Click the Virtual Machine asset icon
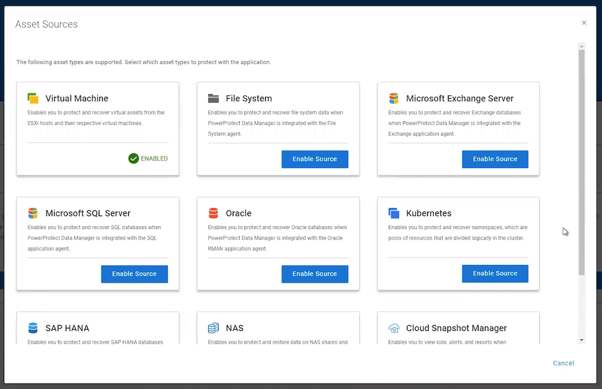Viewport: 602px width, 389px height. [33, 98]
